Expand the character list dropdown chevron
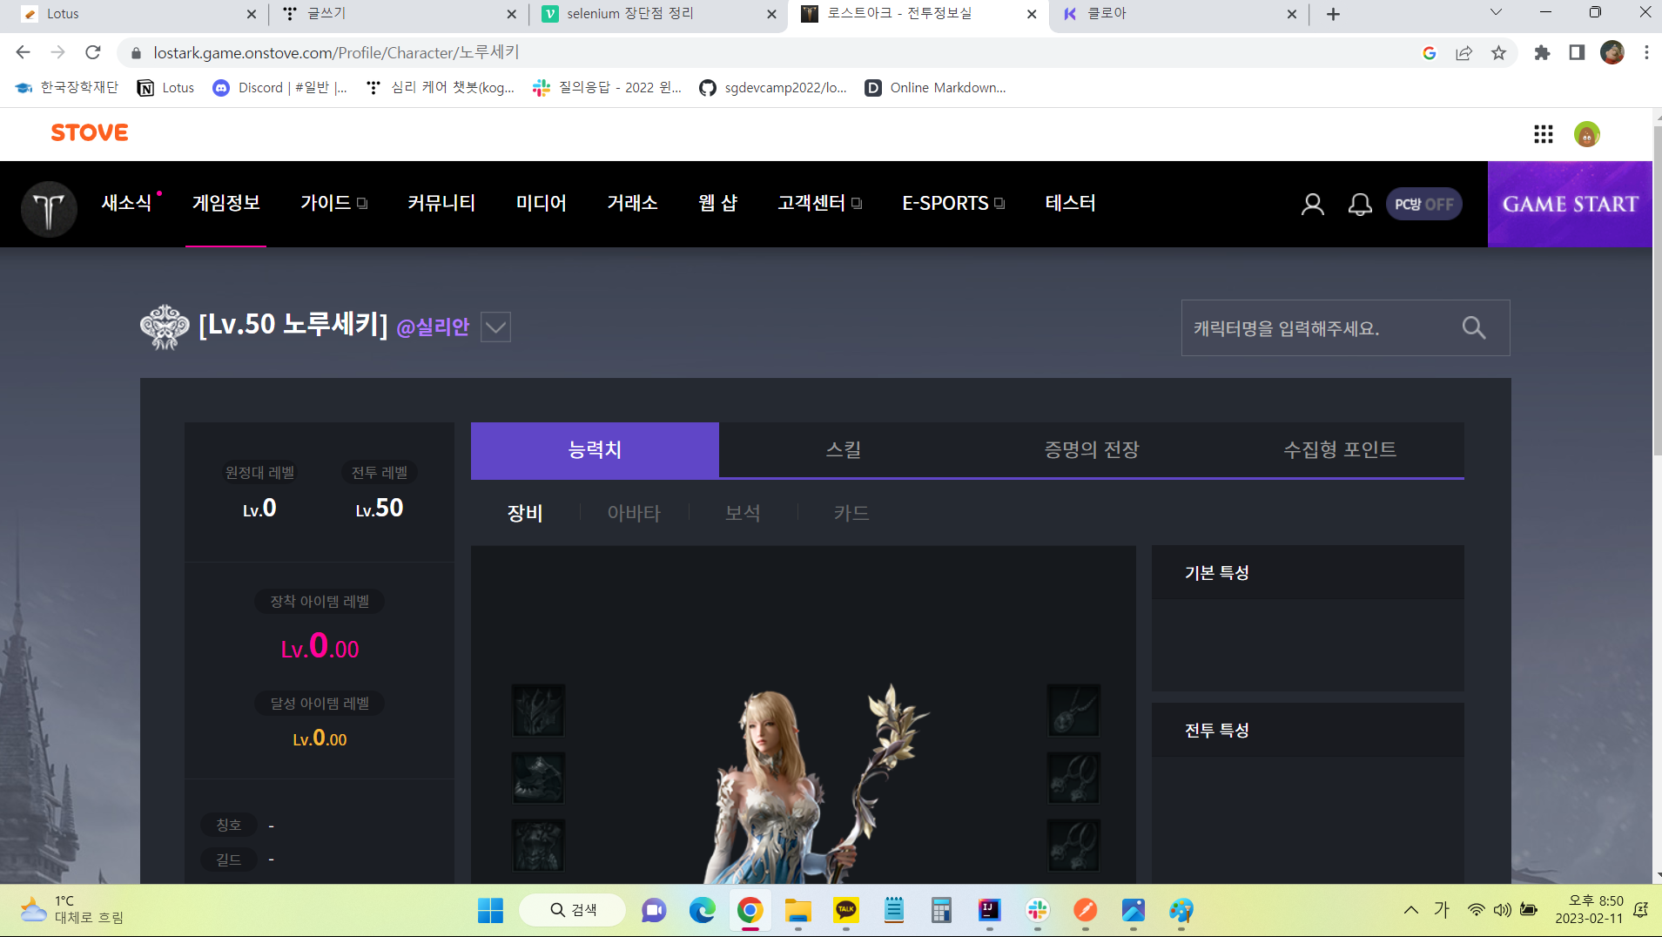Screen dimensions: 1662x937 click(x=495, y=327)
